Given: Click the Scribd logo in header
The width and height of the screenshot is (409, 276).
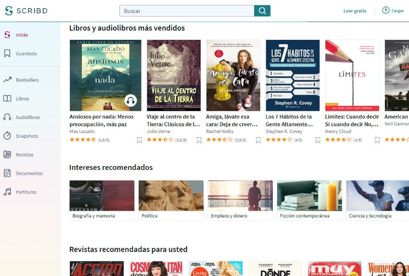Looking at the screenshot, I should pyautogui.click(x=26, y=11).
